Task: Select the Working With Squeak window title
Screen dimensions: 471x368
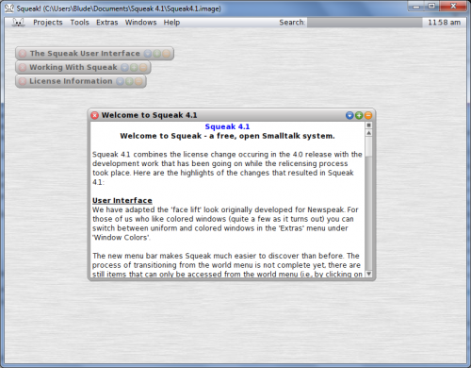Action: (x=73, y=67)
